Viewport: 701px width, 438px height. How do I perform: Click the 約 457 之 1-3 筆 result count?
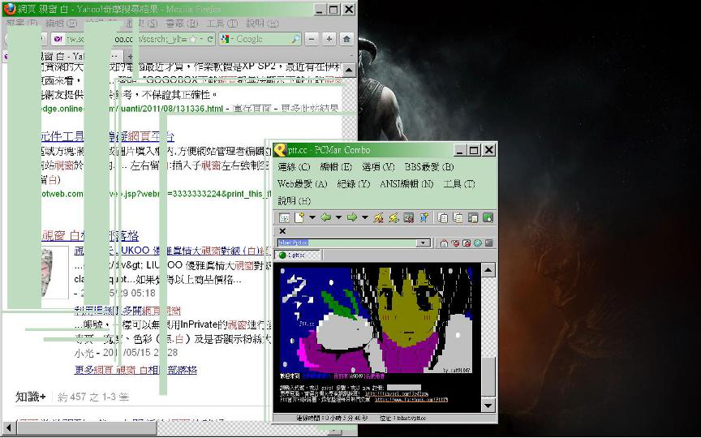tap(93, 397)
